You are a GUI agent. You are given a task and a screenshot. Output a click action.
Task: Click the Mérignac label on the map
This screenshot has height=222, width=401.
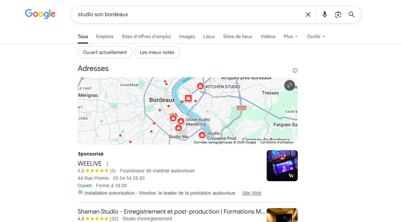(x=88, y=95)
